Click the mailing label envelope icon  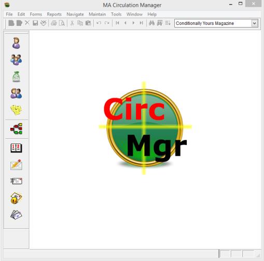16,181
